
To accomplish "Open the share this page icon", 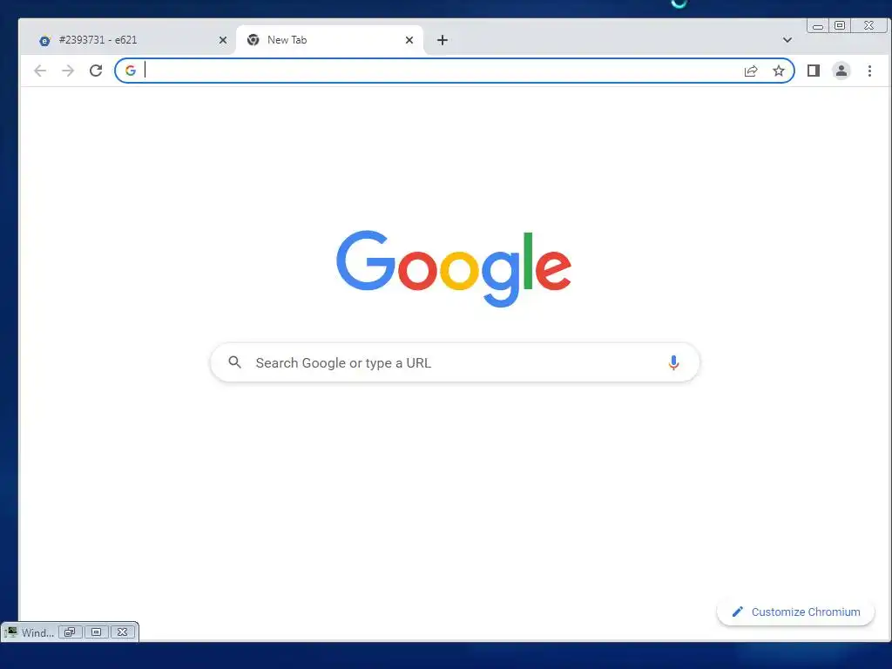I will coord(751,71).
